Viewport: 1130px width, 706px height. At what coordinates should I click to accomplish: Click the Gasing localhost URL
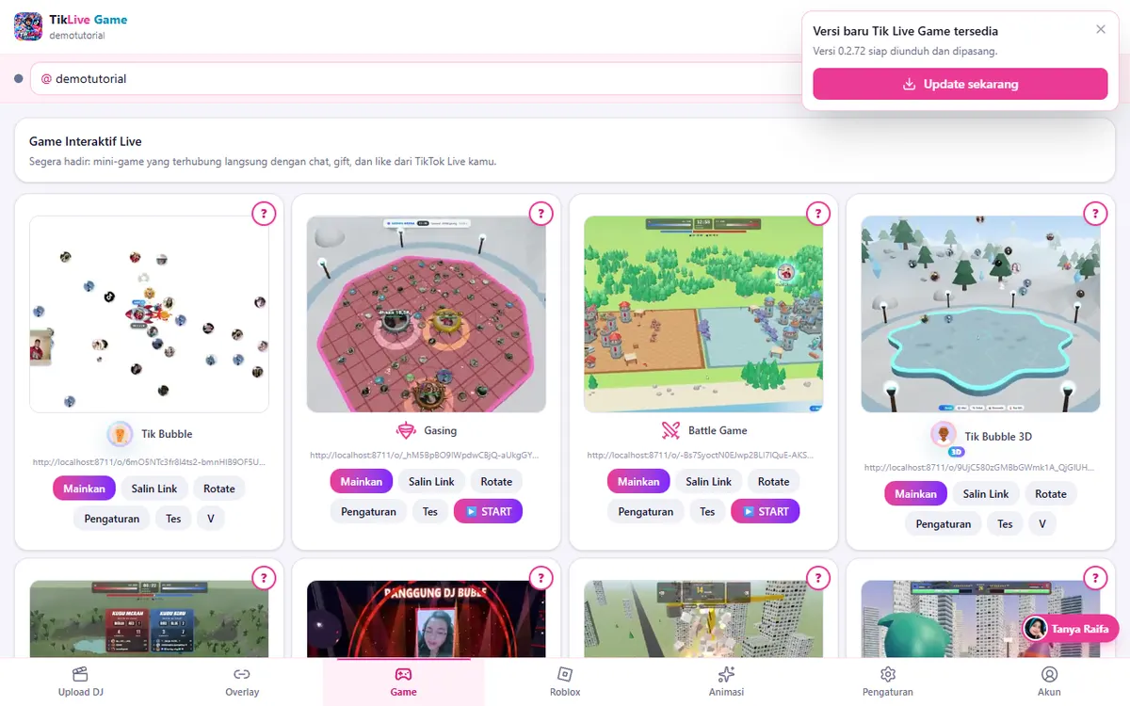tap(427, 455)
